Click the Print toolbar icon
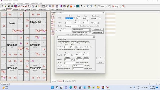 click(x=12, y=6)
